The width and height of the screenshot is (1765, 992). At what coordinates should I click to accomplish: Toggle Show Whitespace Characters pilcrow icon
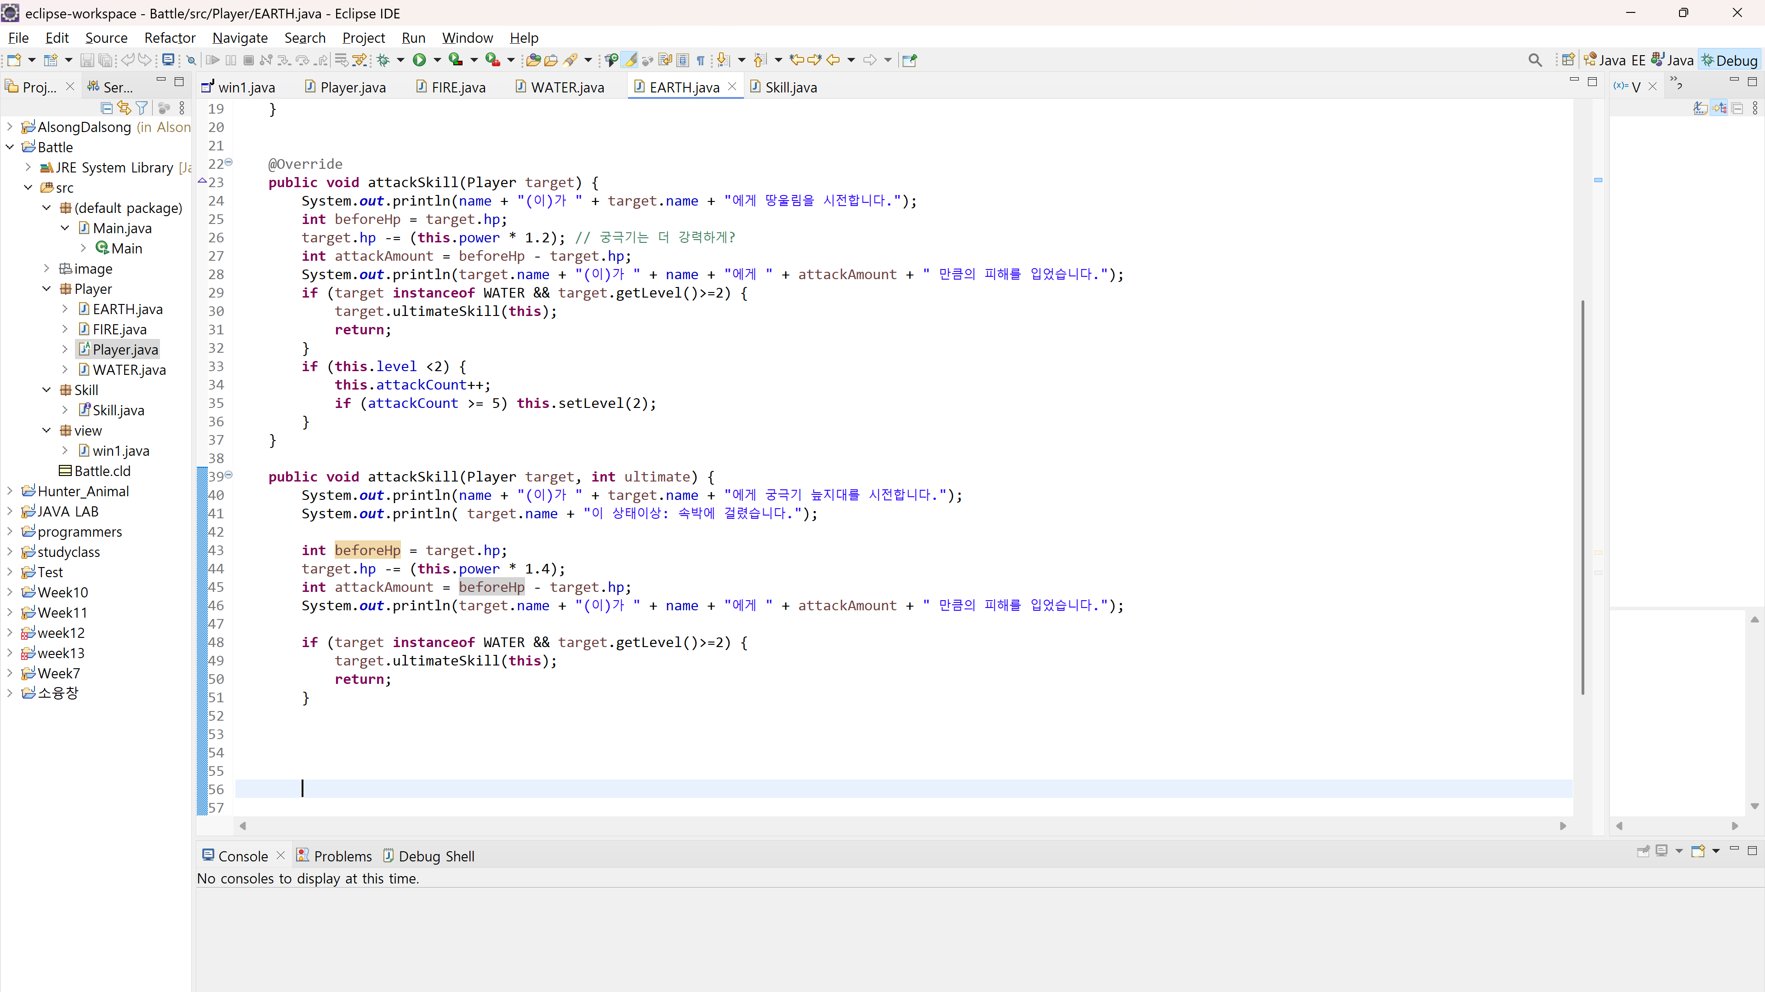[x=700, y=60]
